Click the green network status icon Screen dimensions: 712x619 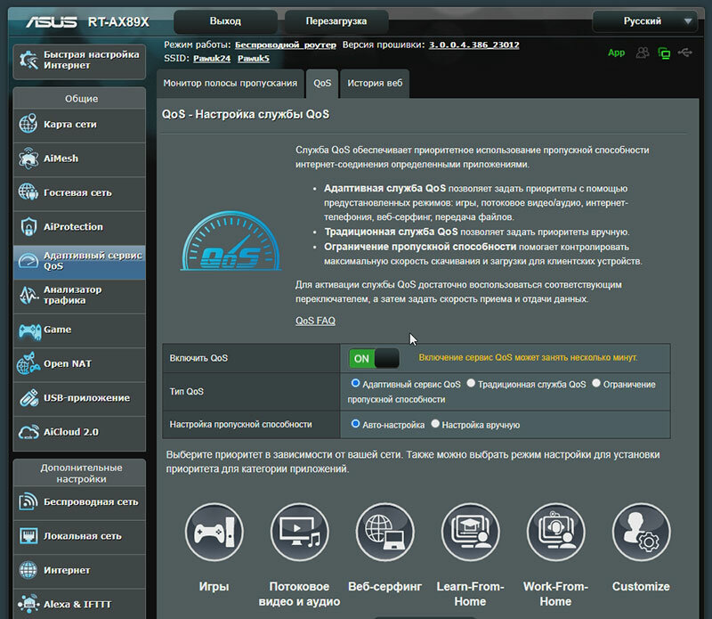(x=664, y=53)
